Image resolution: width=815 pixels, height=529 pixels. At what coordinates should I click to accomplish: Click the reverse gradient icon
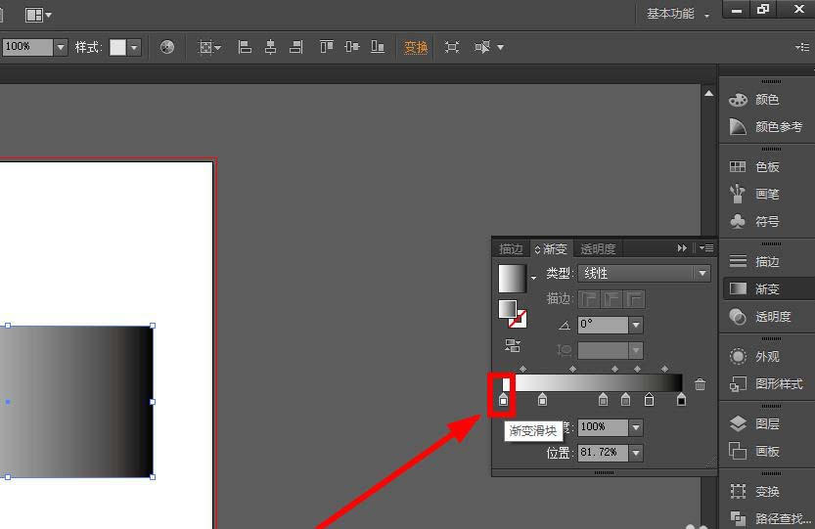[x=513, y=345]
